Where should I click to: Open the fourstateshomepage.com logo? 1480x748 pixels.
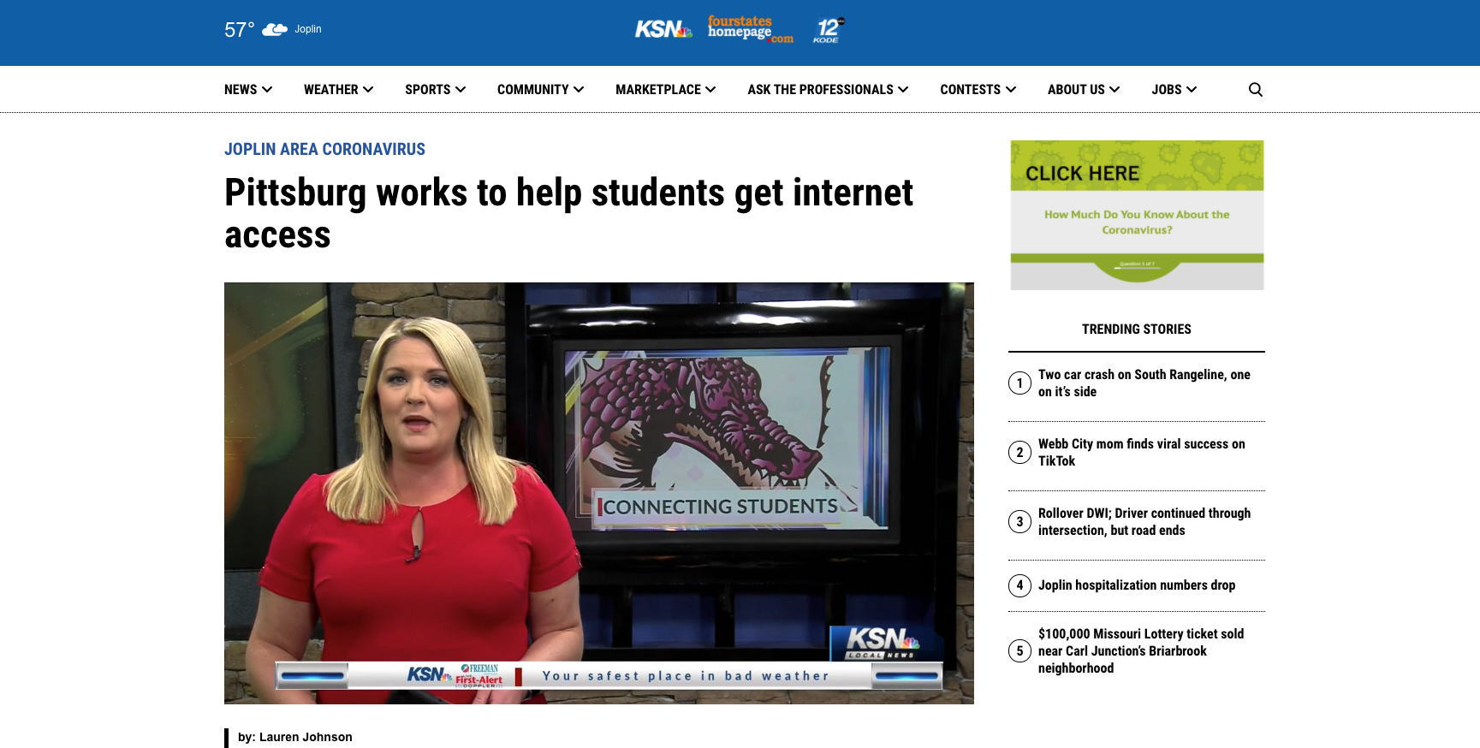click(x=750, y=29)
